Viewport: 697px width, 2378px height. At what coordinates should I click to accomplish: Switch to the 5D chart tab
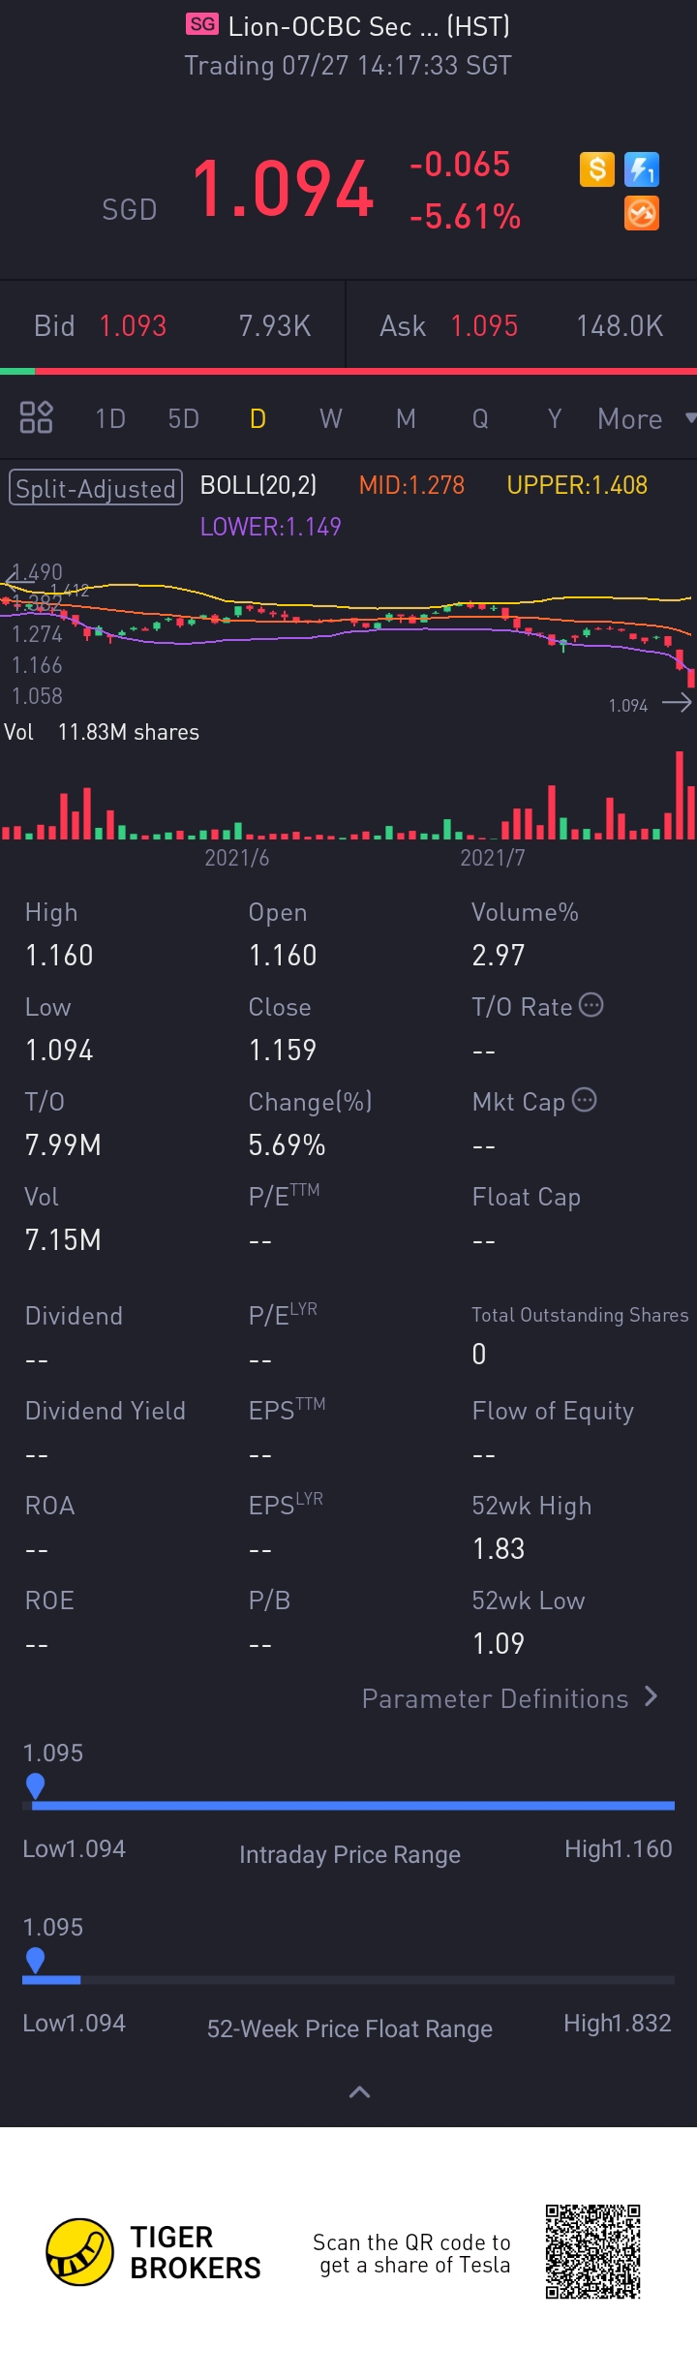[x=183, y=418]
